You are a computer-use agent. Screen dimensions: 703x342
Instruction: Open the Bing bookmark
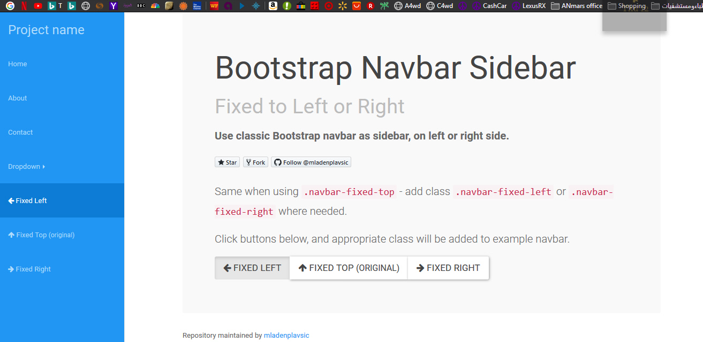[51, 6]
